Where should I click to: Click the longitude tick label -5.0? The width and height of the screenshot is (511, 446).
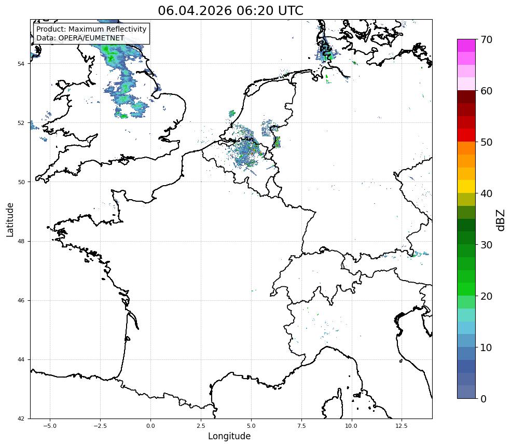(x=50, y=426)
